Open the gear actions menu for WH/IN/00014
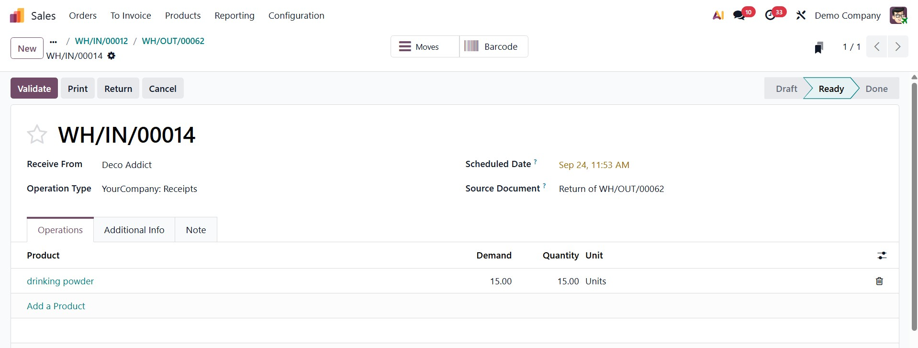 click(x=112, y=56)
